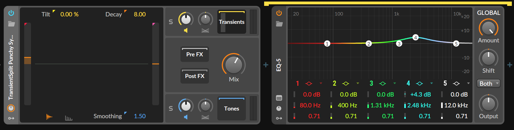Open the TransientSplit preset browser folder icon

[11, 24]
